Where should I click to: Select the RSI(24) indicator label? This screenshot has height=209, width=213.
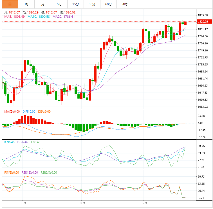49,172
